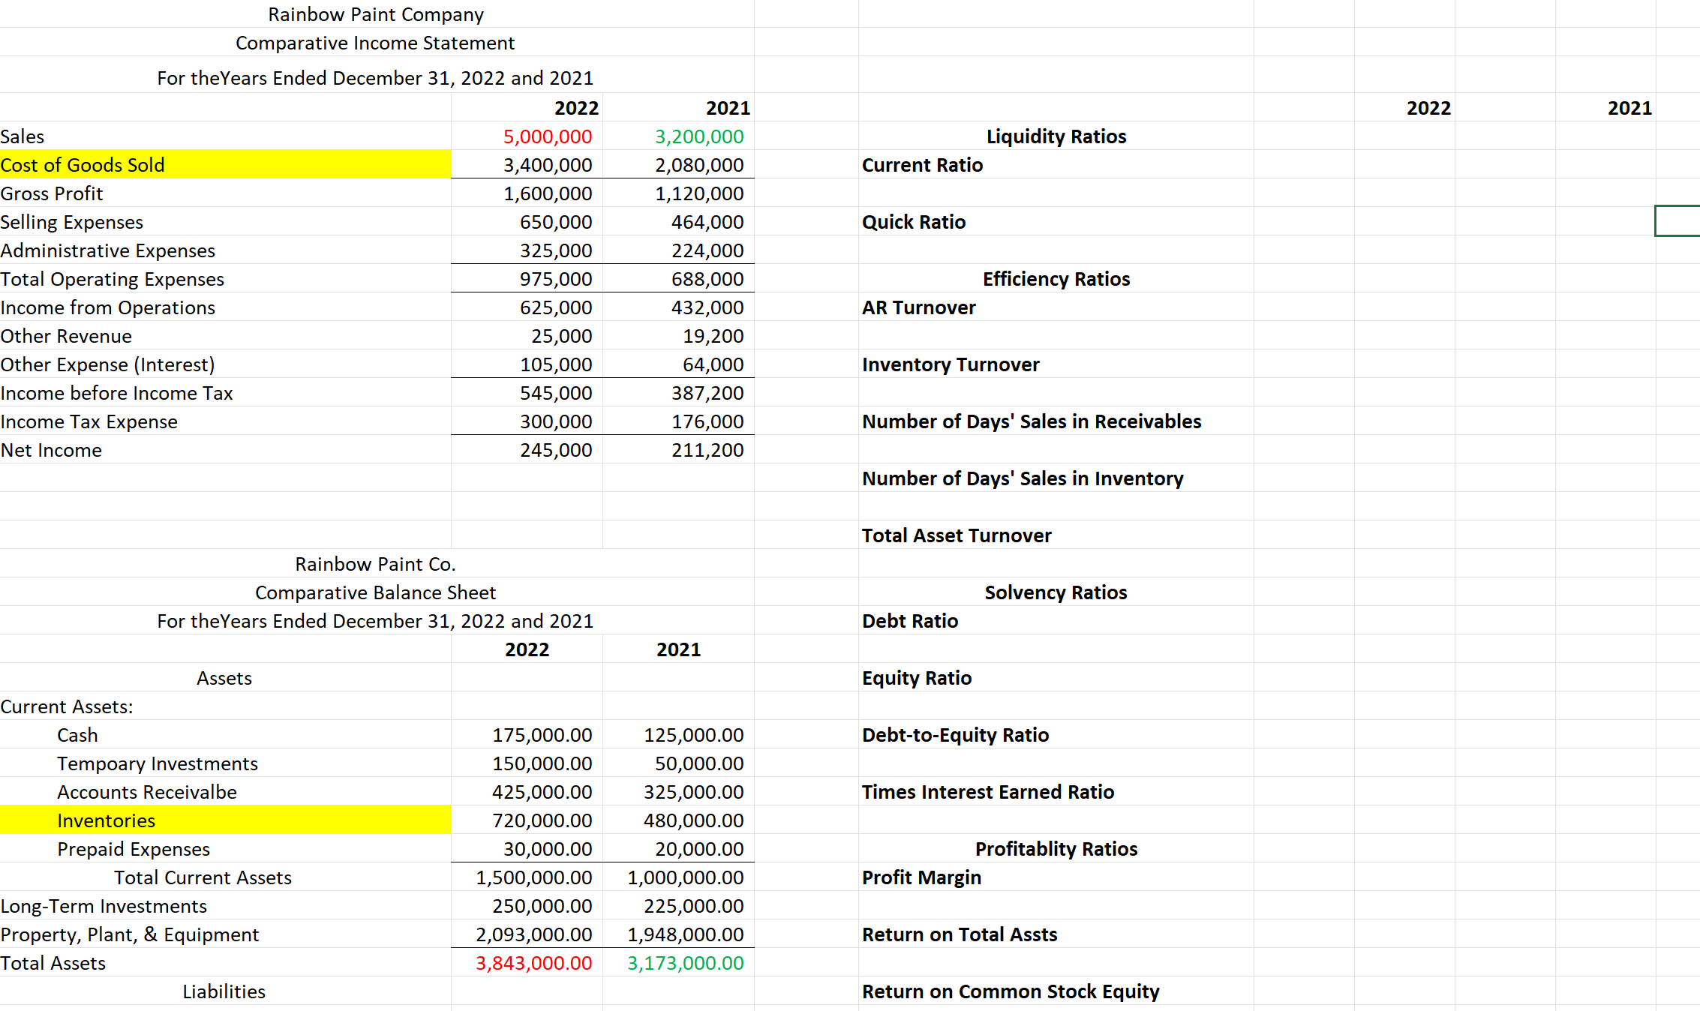Select the highlighted Cost of Goods Sold cell
This screenshot has width=1700, height=1011.
tap(83, 165)
